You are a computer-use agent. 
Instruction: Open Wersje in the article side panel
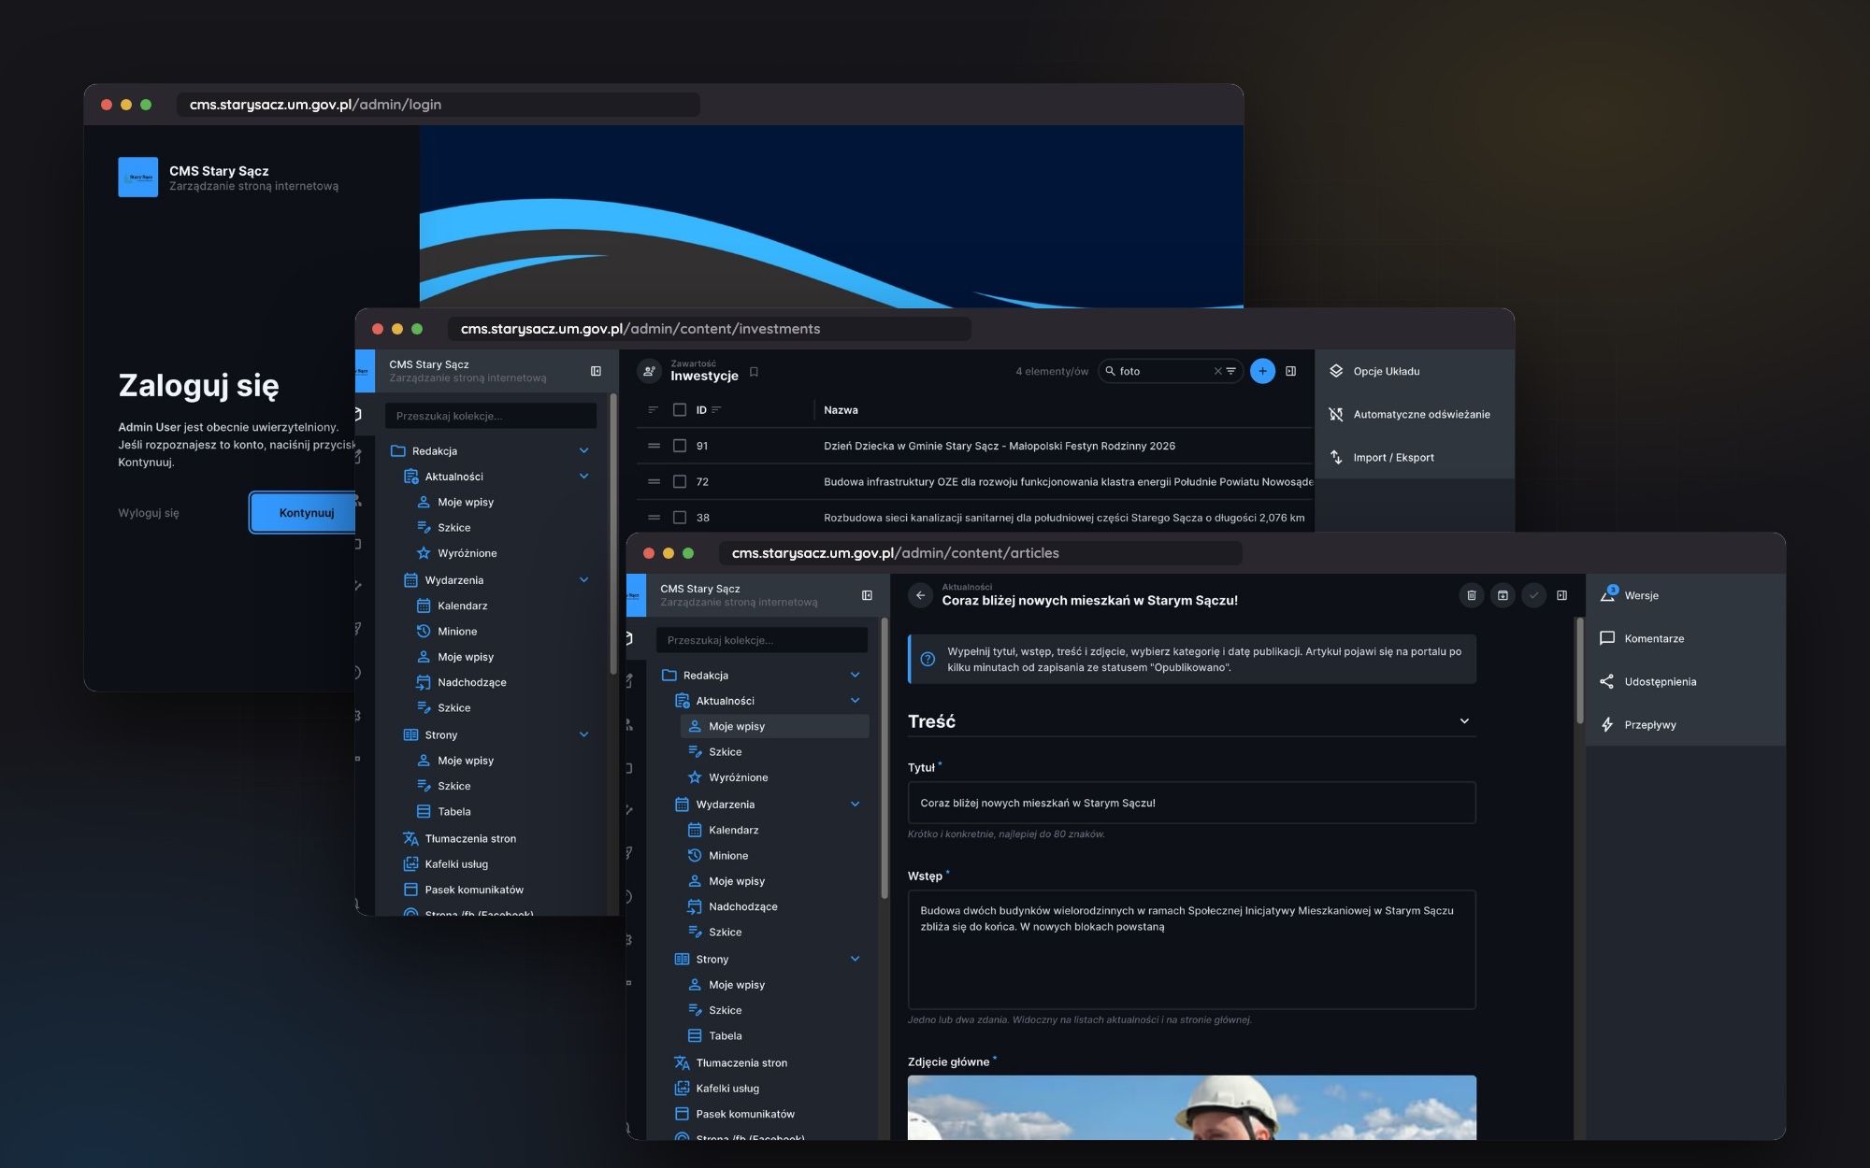click(x=1685, y=595)
